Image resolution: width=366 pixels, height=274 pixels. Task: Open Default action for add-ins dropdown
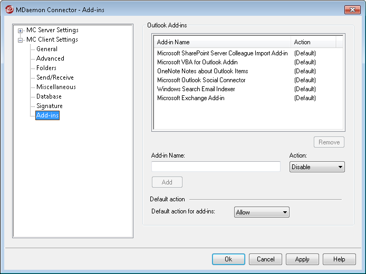[x=262, y=212]
